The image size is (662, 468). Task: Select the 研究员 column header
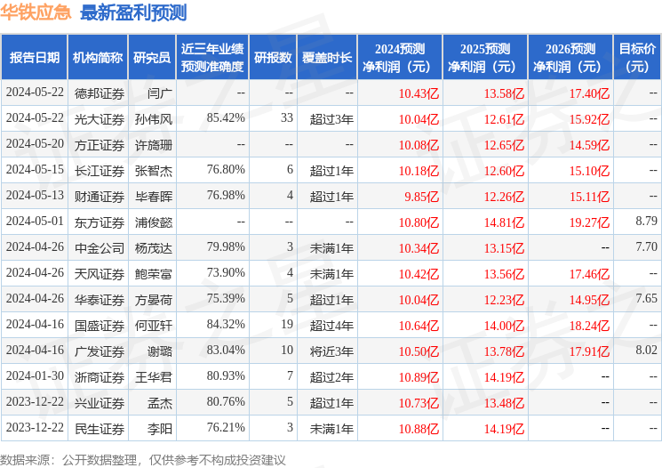[152, 58]
